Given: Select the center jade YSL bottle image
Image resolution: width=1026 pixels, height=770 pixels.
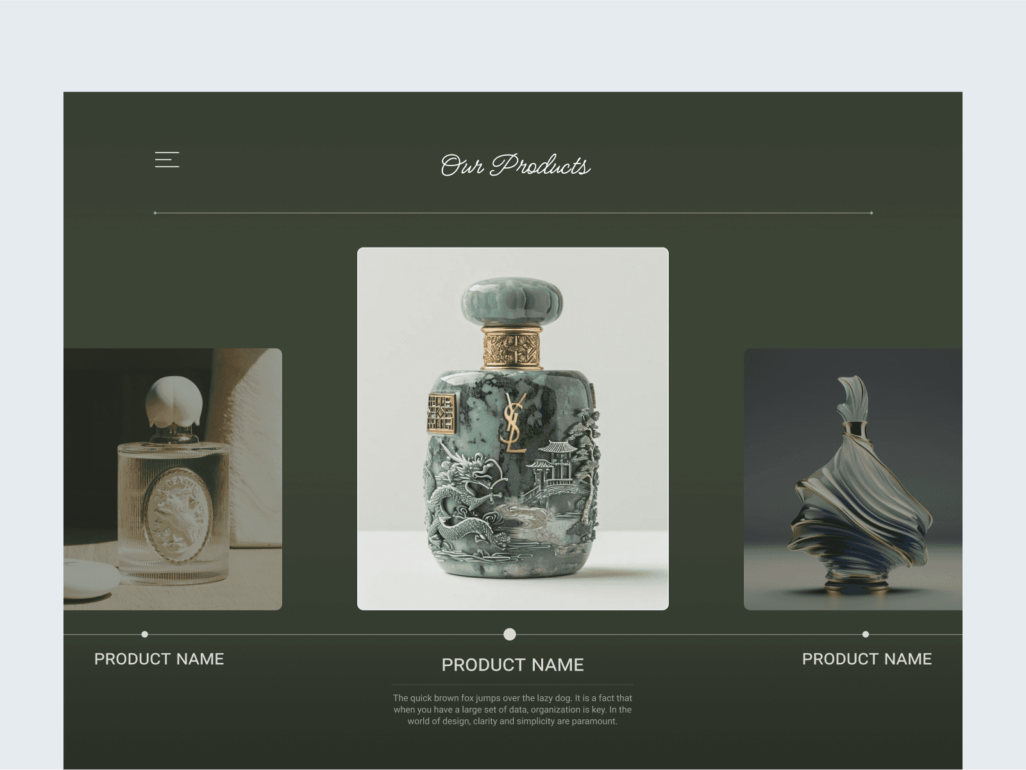Looking at the screenshot, I should pyautogui.click(x=513, y=428).
